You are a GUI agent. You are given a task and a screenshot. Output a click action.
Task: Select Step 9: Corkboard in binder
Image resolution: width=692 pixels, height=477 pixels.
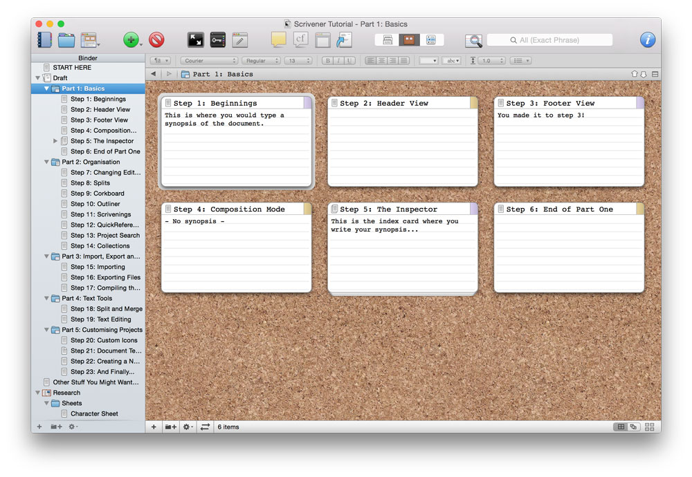click(x=97, y=194)
